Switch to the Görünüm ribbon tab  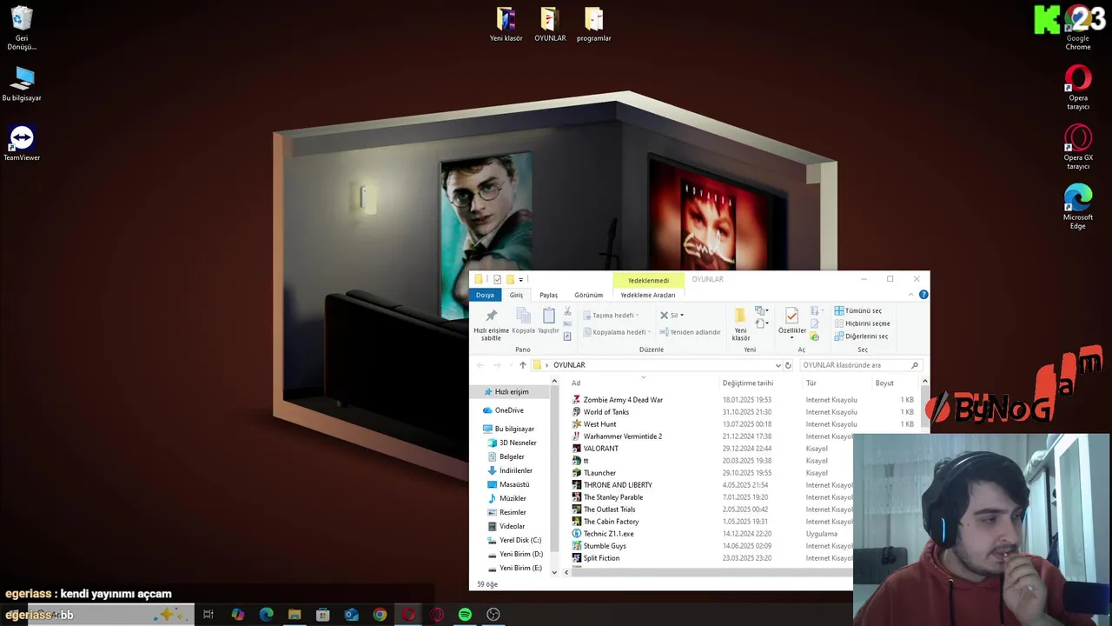(x=588, y=295)
